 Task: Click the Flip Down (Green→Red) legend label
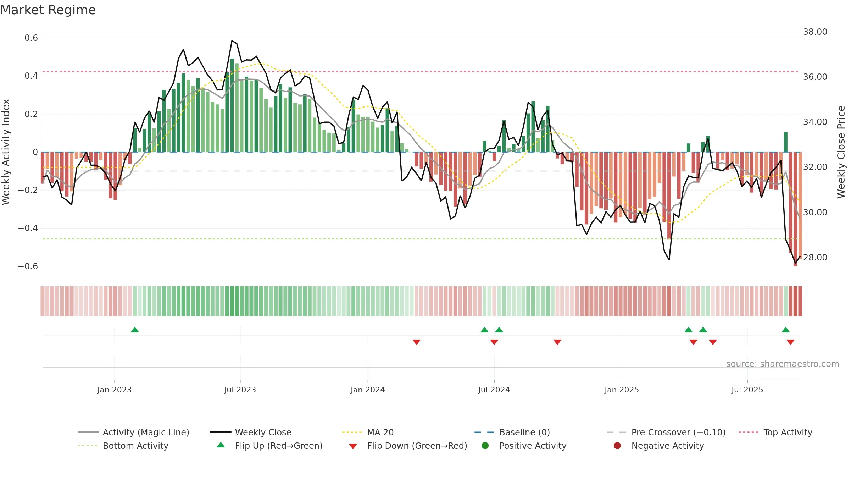point(417,446)
